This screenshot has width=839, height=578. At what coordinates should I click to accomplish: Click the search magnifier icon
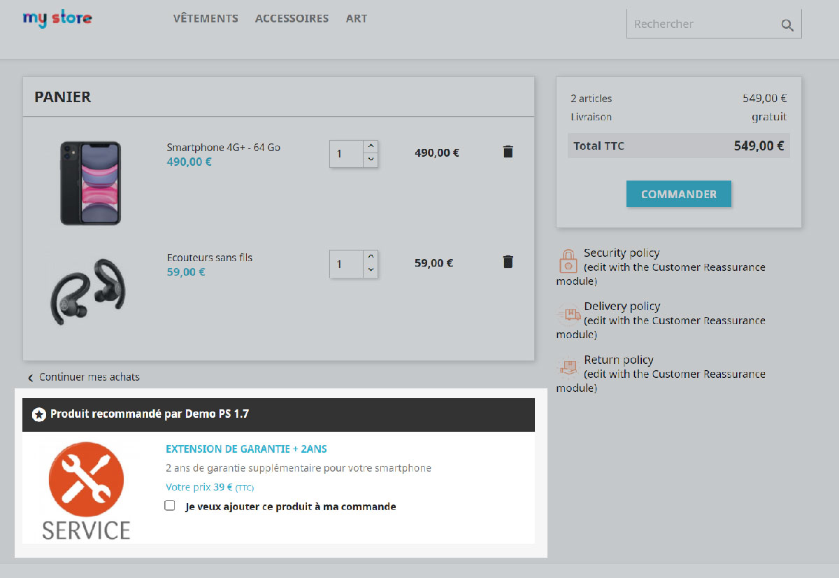(x=787, y=23)
